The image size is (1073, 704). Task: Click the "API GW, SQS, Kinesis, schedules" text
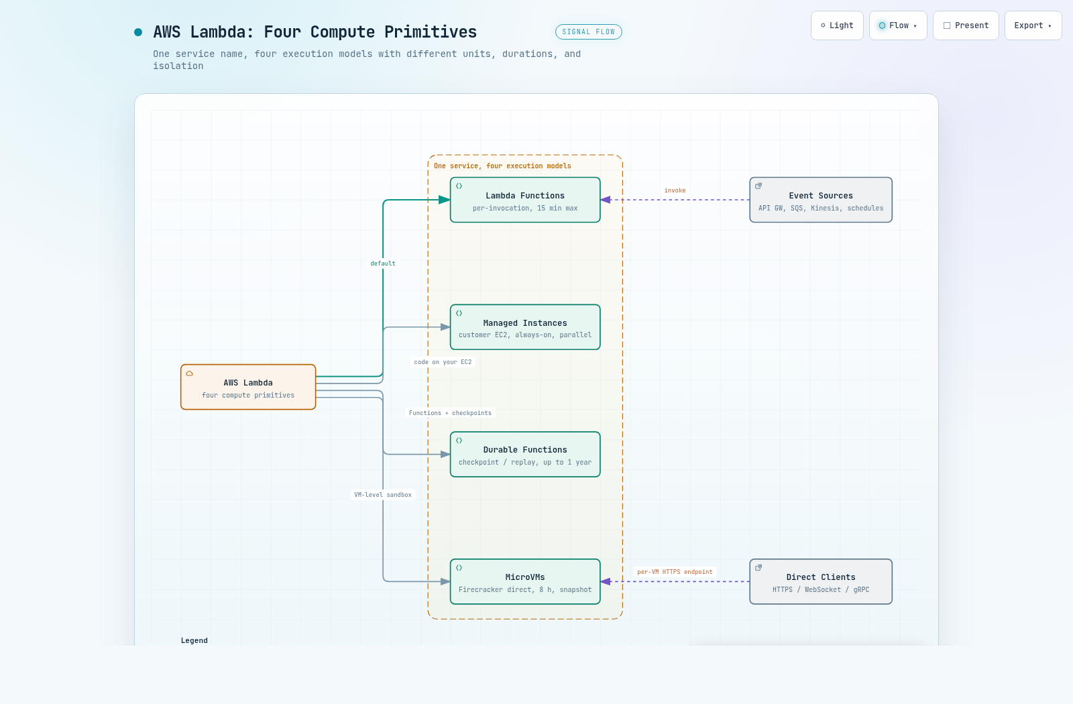pyautogui.click(x=821, y=209)
